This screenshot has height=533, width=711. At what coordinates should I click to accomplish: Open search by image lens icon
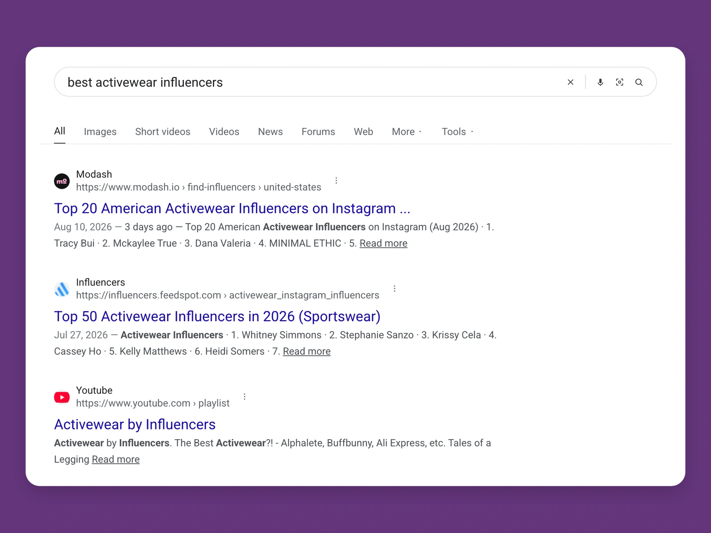click(x=619, y=82)
